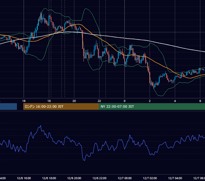Click the 12/7 02:00 time axis label
The height and width of the screenshot is (181, 205).
pos(150,178)
